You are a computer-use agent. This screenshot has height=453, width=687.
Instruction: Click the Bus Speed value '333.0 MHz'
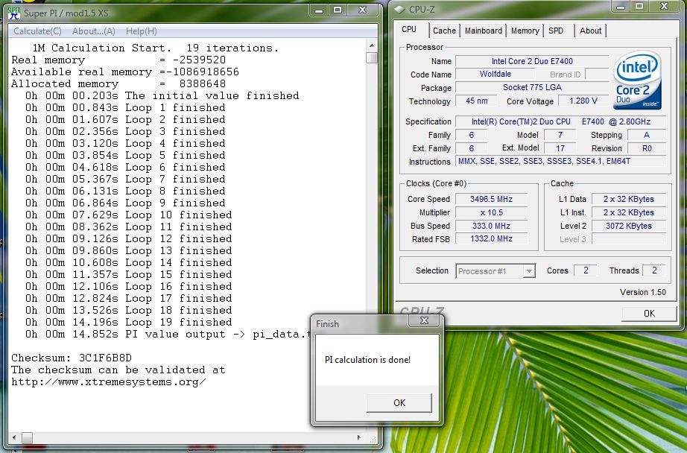tap(491, 226)
